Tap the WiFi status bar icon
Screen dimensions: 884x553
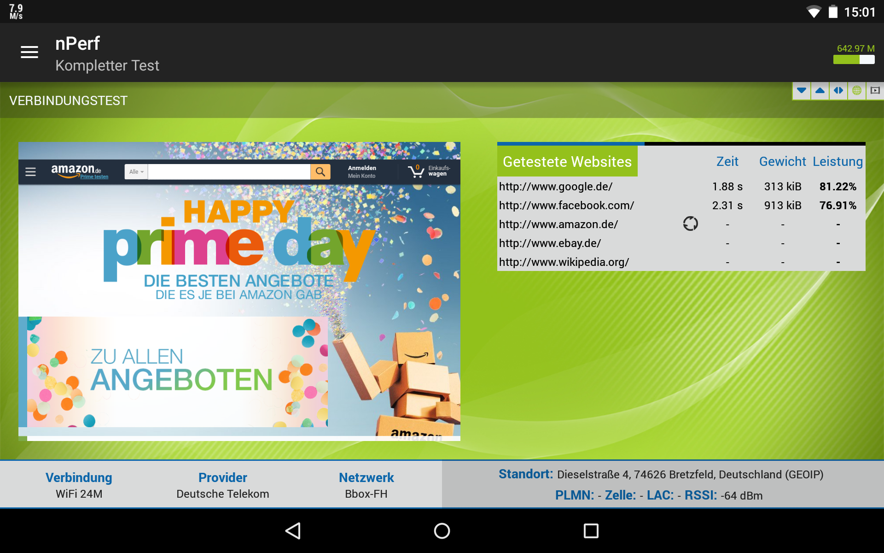(x=814, y=12)
